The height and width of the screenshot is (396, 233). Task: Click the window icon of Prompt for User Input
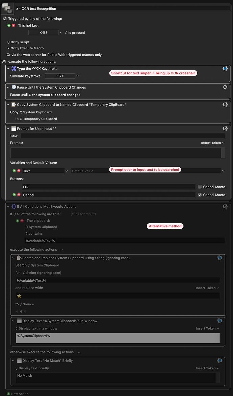[x=14, y=129]
